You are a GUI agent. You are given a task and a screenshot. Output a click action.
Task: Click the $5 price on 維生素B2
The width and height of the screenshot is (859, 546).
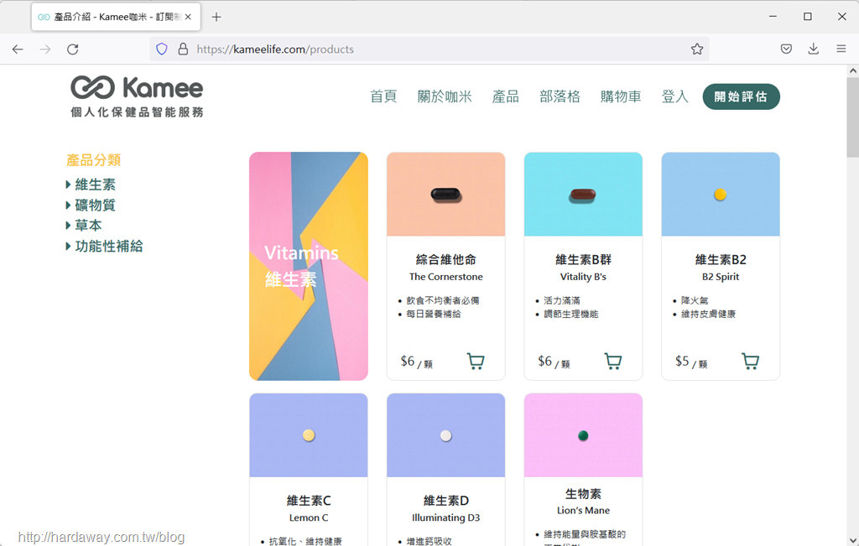[682, 361]
